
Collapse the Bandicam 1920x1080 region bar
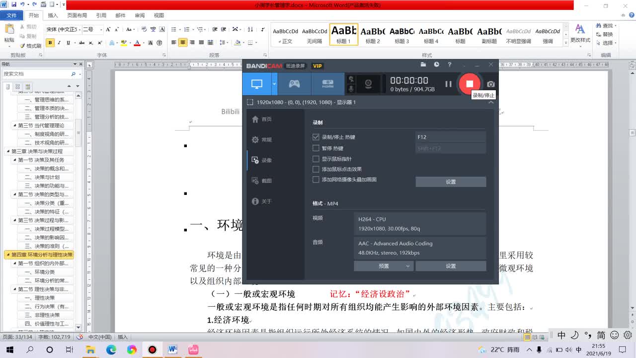491,102
